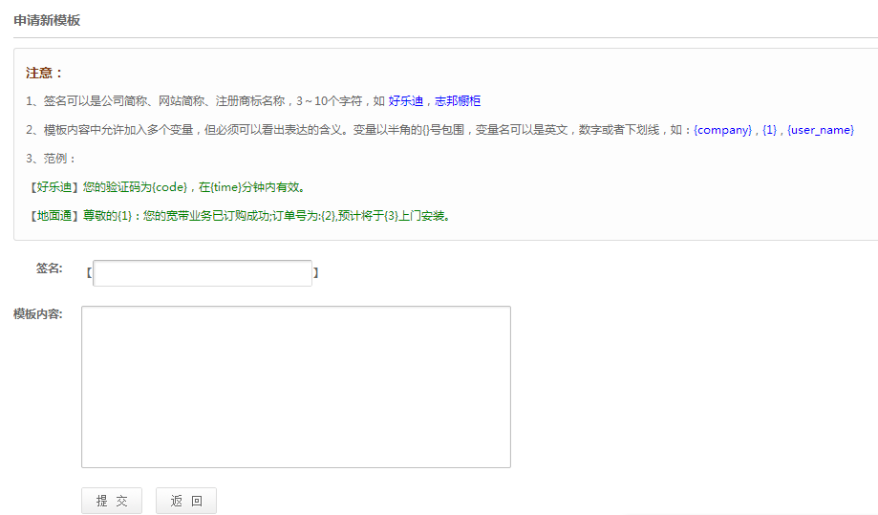Image resolution: width=878 pixels, height=515 pixels.
Task: Click the {user_name} variable example
Action: [821, 130]
